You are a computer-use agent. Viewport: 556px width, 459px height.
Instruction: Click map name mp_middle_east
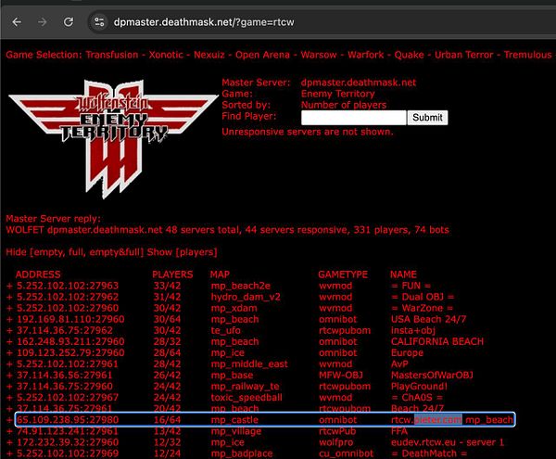[x=249, y=363]
